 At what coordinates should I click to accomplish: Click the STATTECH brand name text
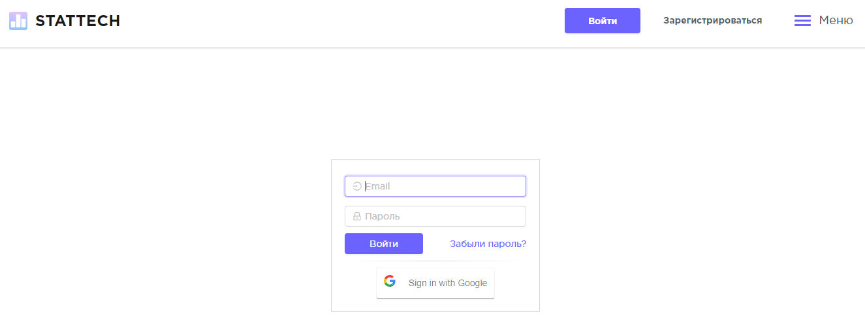pos(78,21)
